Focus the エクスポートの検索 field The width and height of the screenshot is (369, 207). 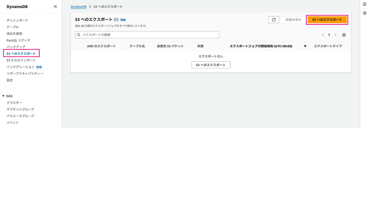[147, 35]
